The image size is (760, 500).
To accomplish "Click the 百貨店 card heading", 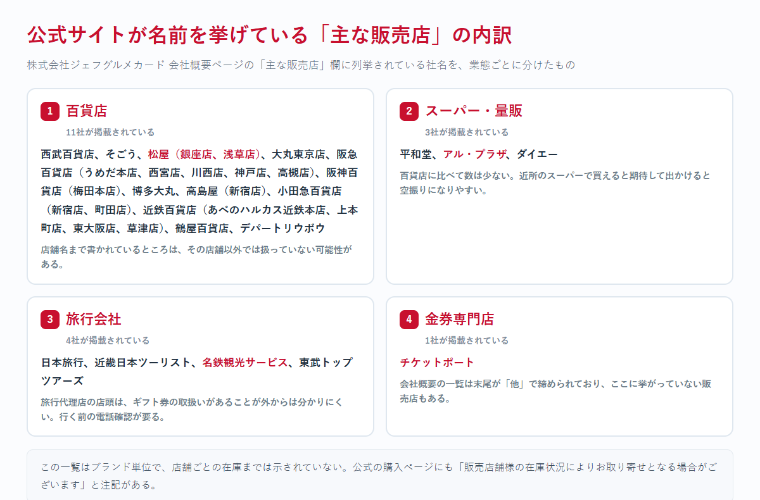I will pos(87,111).
